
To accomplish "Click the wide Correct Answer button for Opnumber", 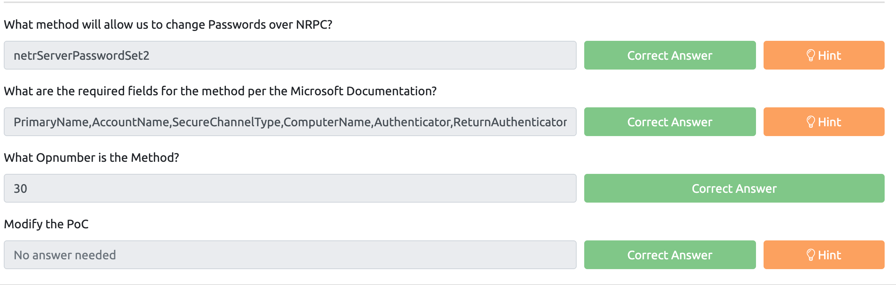I will click(734, 188).
